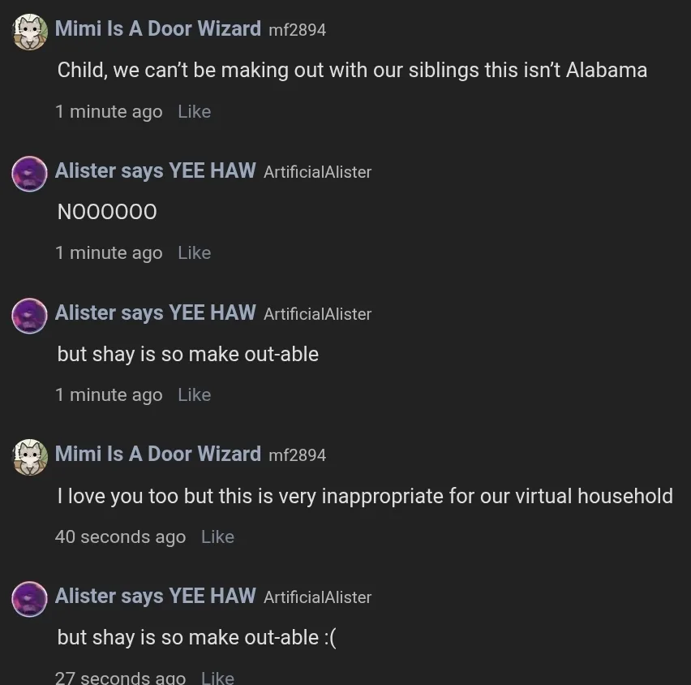Like first 'shay is so make out-able' comment

(195, 394)
